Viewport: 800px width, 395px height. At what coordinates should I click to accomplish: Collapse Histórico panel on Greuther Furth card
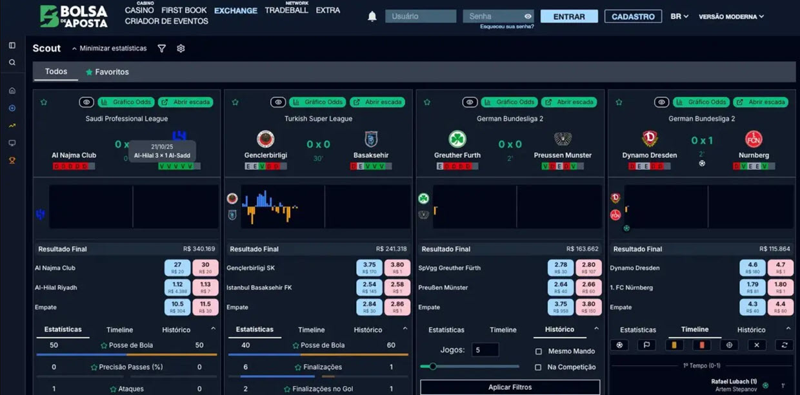coord(597,329)
